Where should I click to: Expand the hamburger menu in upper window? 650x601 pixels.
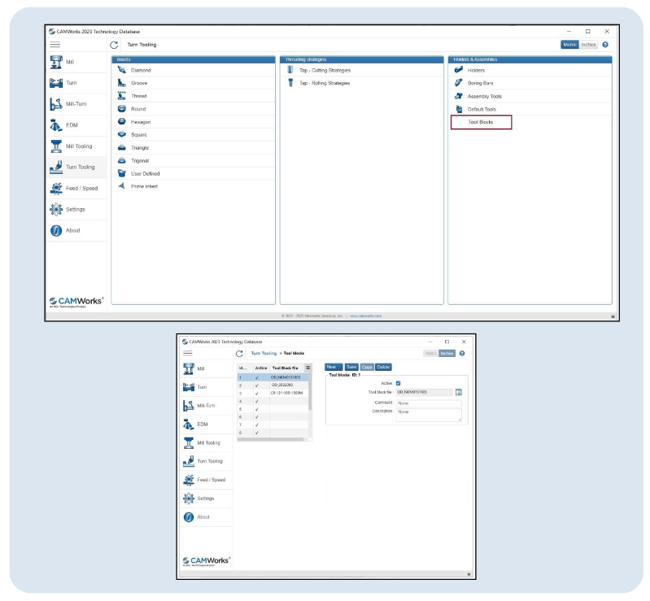(55, 45)
